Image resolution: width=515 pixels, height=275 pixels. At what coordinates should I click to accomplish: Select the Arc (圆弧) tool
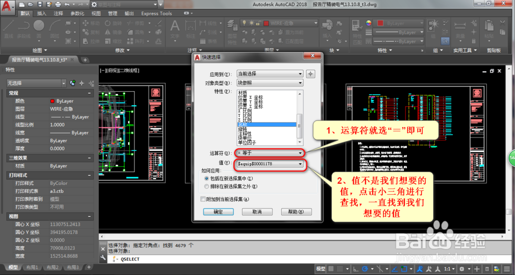tap(55, 29)
